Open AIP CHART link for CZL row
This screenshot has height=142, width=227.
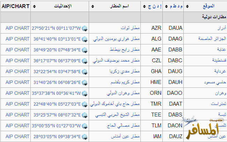click(x=17, y=61)
